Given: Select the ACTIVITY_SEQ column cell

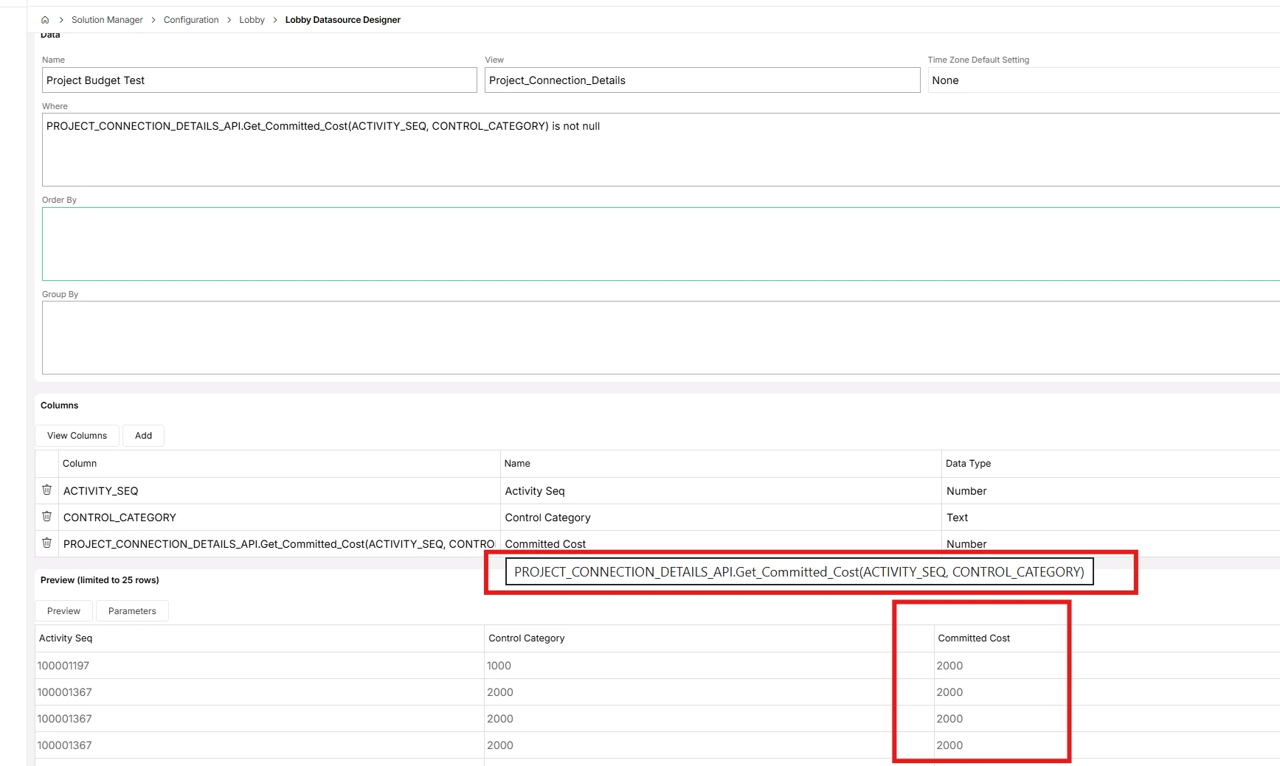Looking at the screenshot, I should click(x=279, y=491).
